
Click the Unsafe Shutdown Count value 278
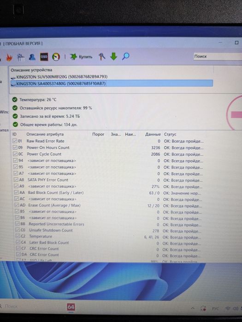[x=155, y=231]
